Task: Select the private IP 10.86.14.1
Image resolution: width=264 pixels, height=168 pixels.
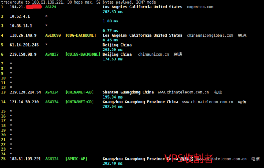Action: [x=21, y=26]
